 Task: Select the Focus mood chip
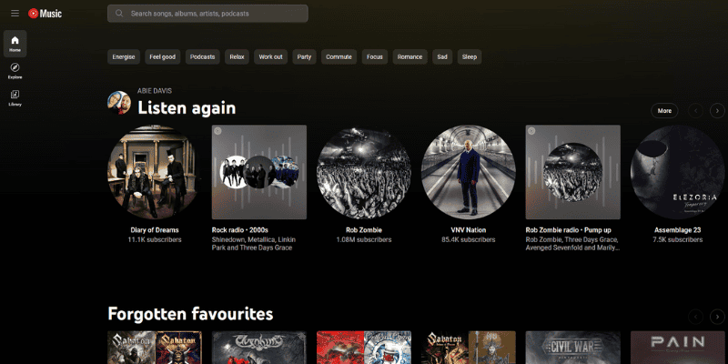[375, 57]
